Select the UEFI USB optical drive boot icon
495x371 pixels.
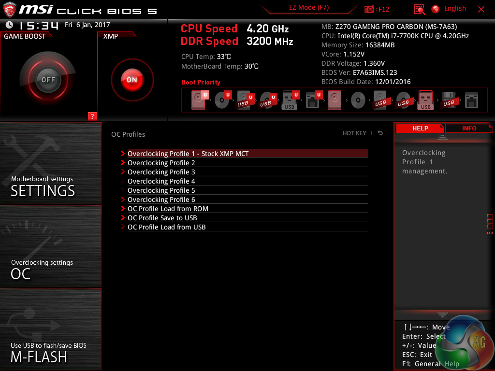coord(268,100)
